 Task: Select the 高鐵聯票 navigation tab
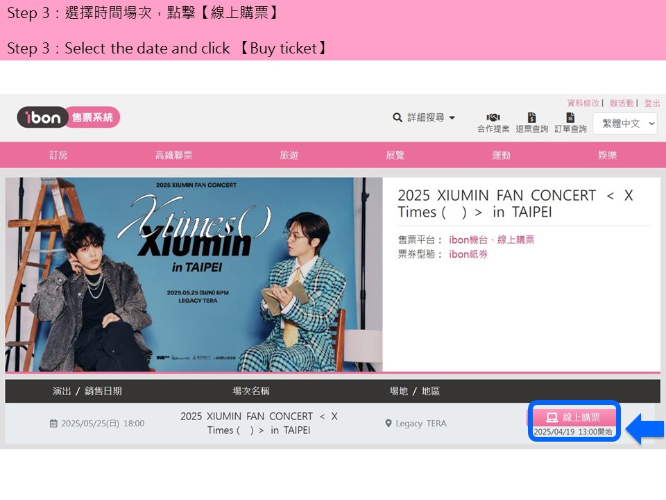pyautogui.click(x=173, y=155)
